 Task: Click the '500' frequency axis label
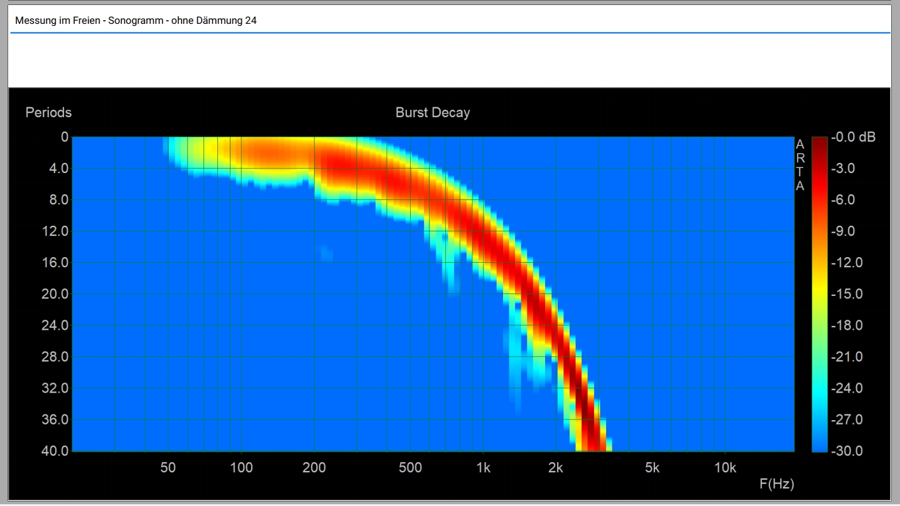tap(410, 468)
